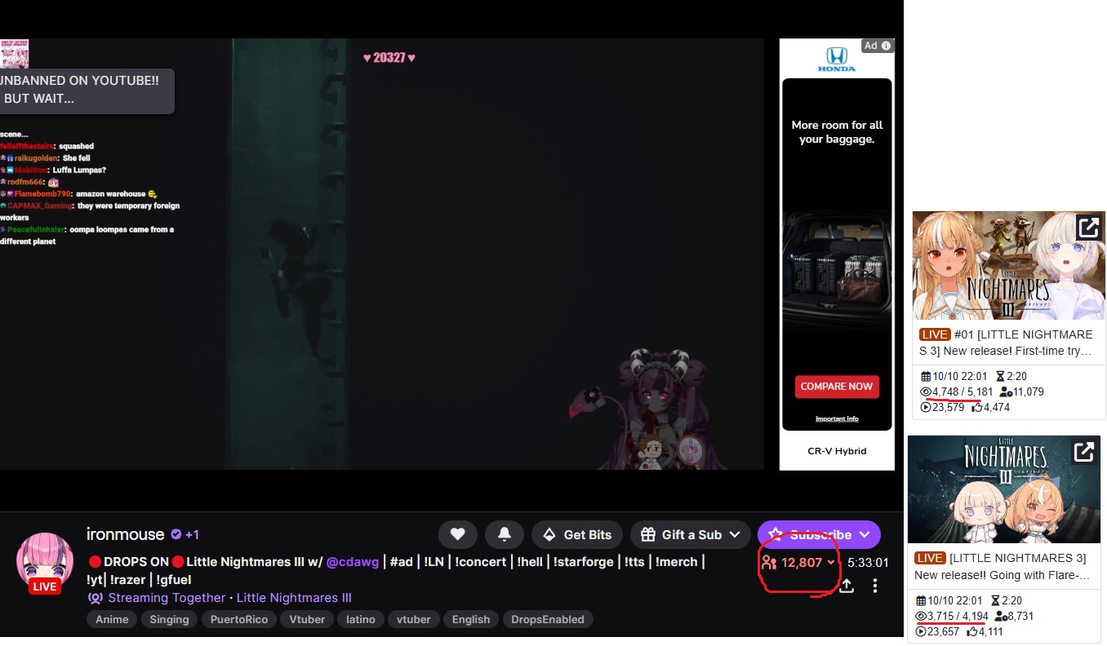Select the PuertoRico tag
Screen dimensions: 1107x646
pos(239,619)
